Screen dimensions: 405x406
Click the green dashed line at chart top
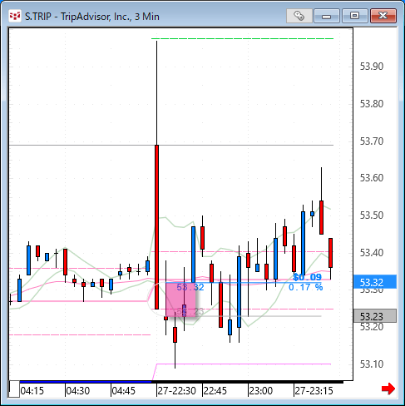point(242,38)
